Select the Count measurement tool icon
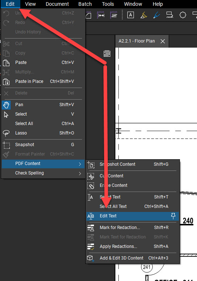197x281 pixels. tap(114, 15)
